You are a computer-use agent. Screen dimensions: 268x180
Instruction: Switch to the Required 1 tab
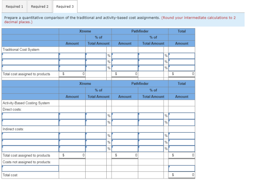14,7
